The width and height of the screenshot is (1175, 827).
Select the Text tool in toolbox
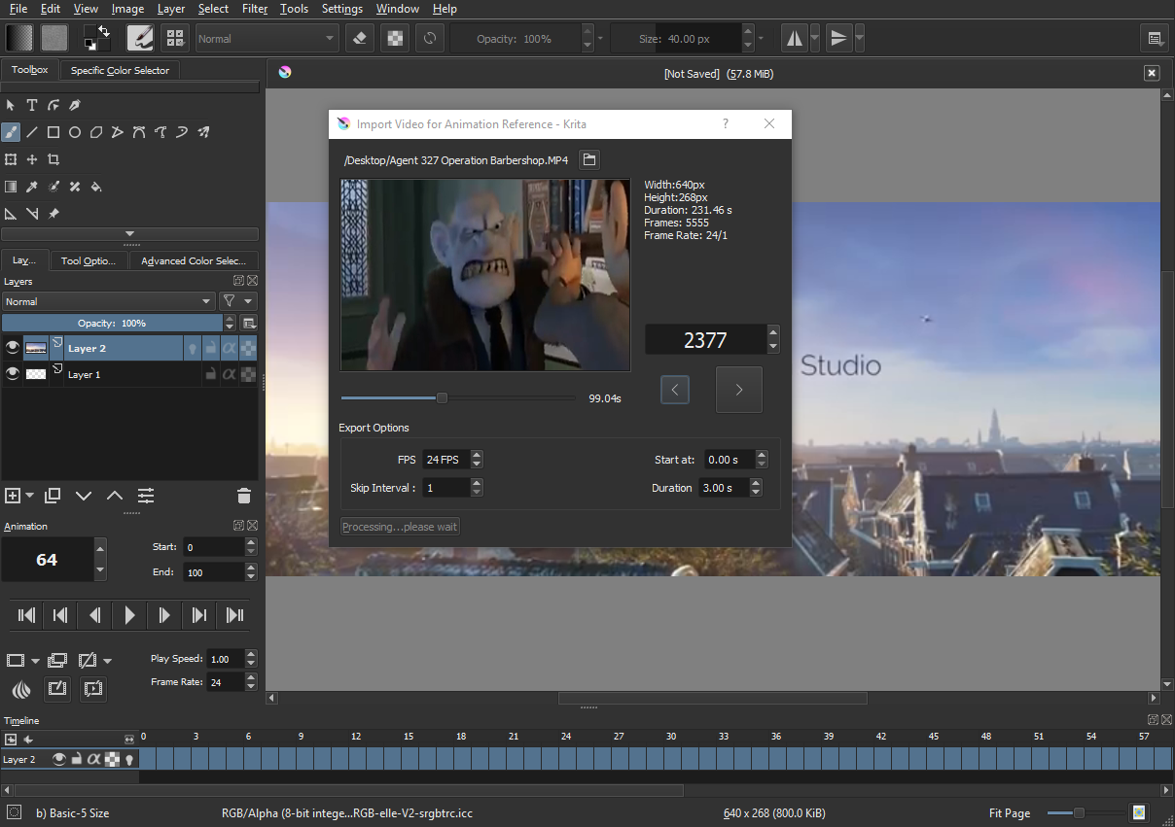[x=32, y=105]
